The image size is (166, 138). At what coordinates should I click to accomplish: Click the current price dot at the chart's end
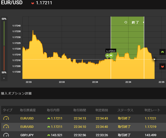(x=155, y=59)
